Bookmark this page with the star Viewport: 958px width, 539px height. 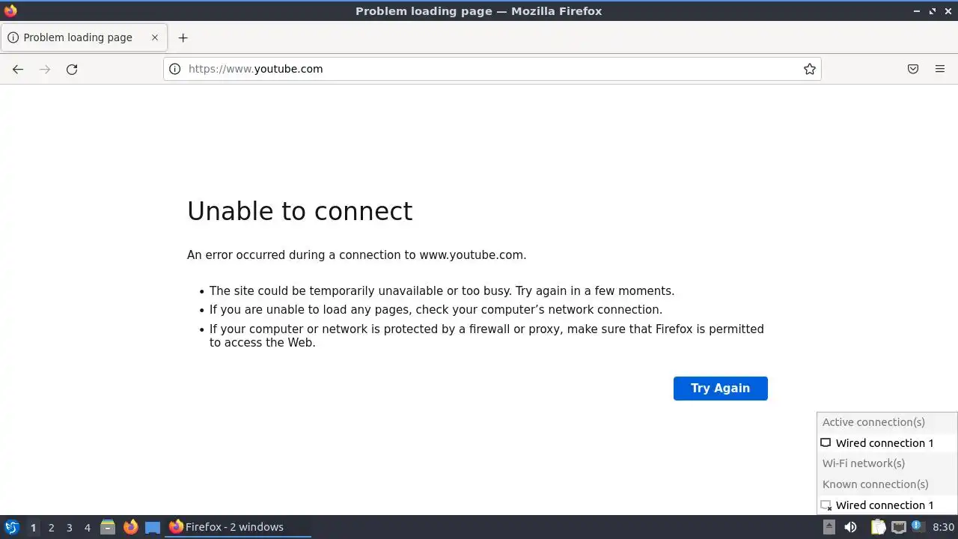pos(810,69)
